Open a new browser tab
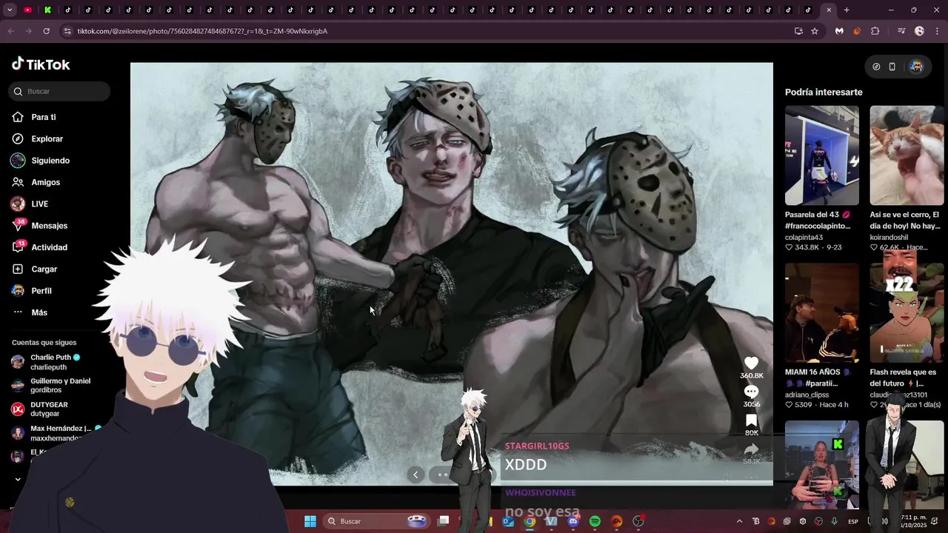Viewport: 948px width, 533px height. (x=847, y=10)
